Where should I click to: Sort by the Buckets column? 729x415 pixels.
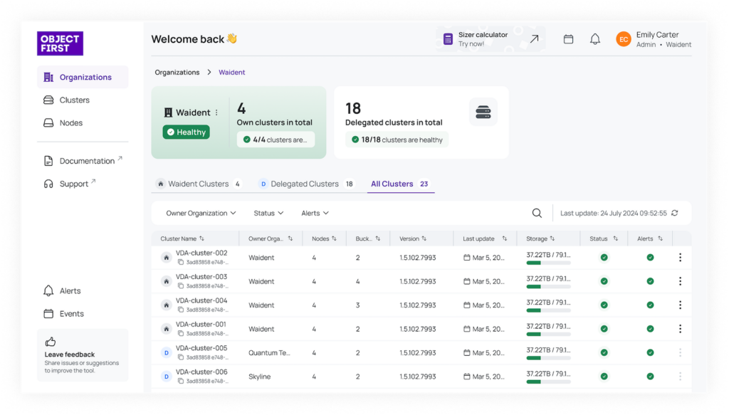(368, 239)
